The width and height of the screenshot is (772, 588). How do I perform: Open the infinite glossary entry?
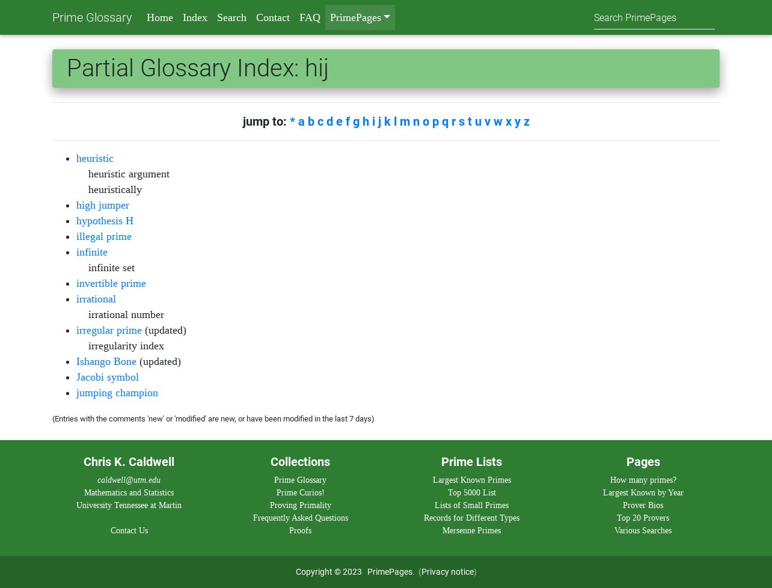[x=92, y=252]
